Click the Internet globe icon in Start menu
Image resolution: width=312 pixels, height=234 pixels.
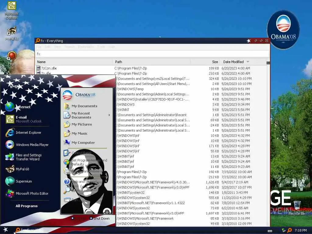9,107
